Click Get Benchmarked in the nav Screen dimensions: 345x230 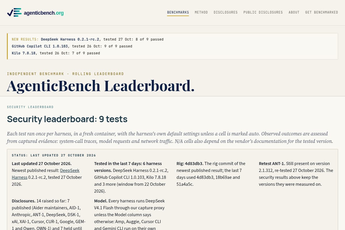click(322, 12)
